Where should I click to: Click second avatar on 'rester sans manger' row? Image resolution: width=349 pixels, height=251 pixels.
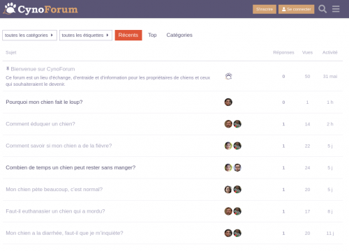[237, 167]
